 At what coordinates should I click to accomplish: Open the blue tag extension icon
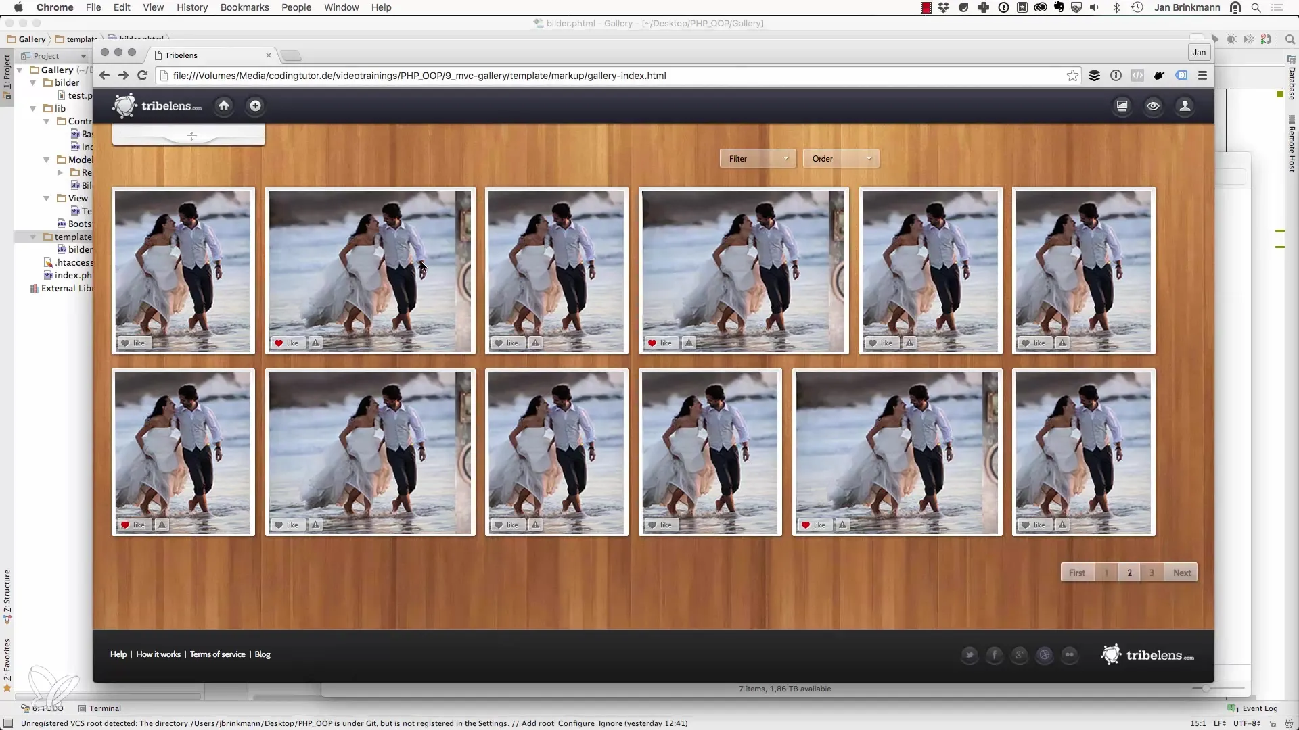click(x=1181, y=76)
